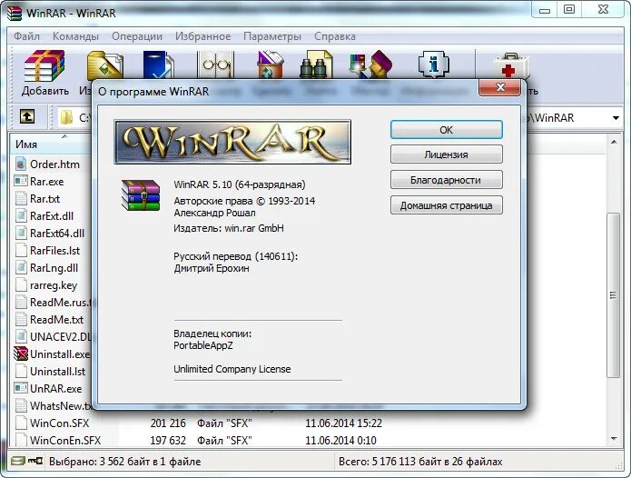This screenshot has height=478, width=631.
Task: Click the Uninstall.exe file icon
Action: pos(21,354)
